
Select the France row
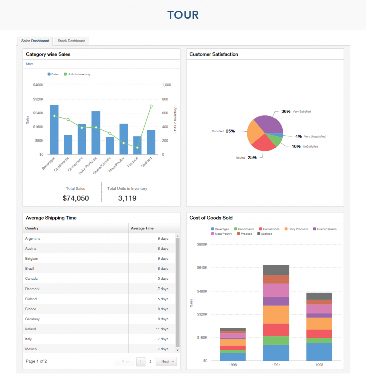(99, 309)
